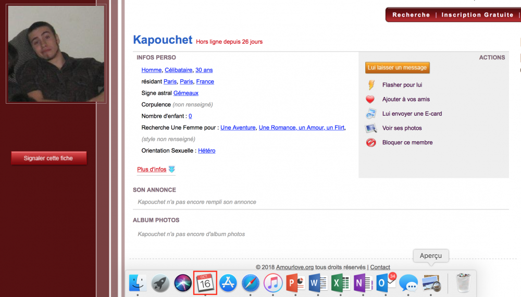The image size is (521, 297).
Task: Open Safari from the dock
Action: click(x=251, y=283)
